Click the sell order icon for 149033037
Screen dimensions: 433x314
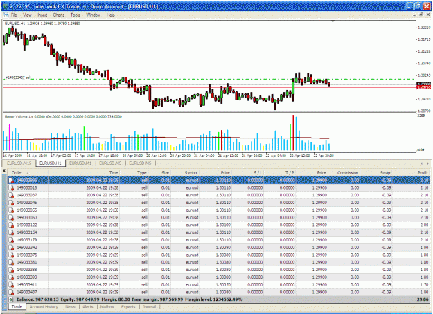click(11, 195)
